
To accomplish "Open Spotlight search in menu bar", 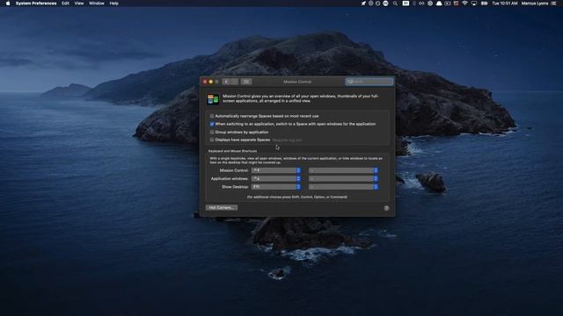I will [395, 4].
